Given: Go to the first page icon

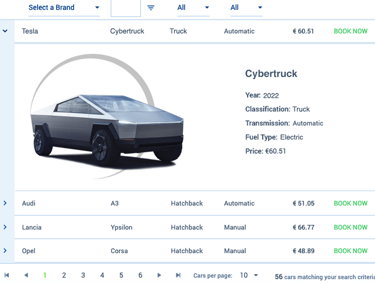Looking at the screenshot, I should click(x=7, y=275).
